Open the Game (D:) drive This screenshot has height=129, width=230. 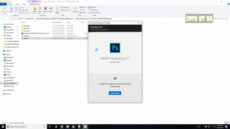pyautogui.click(x=9, y=80)
